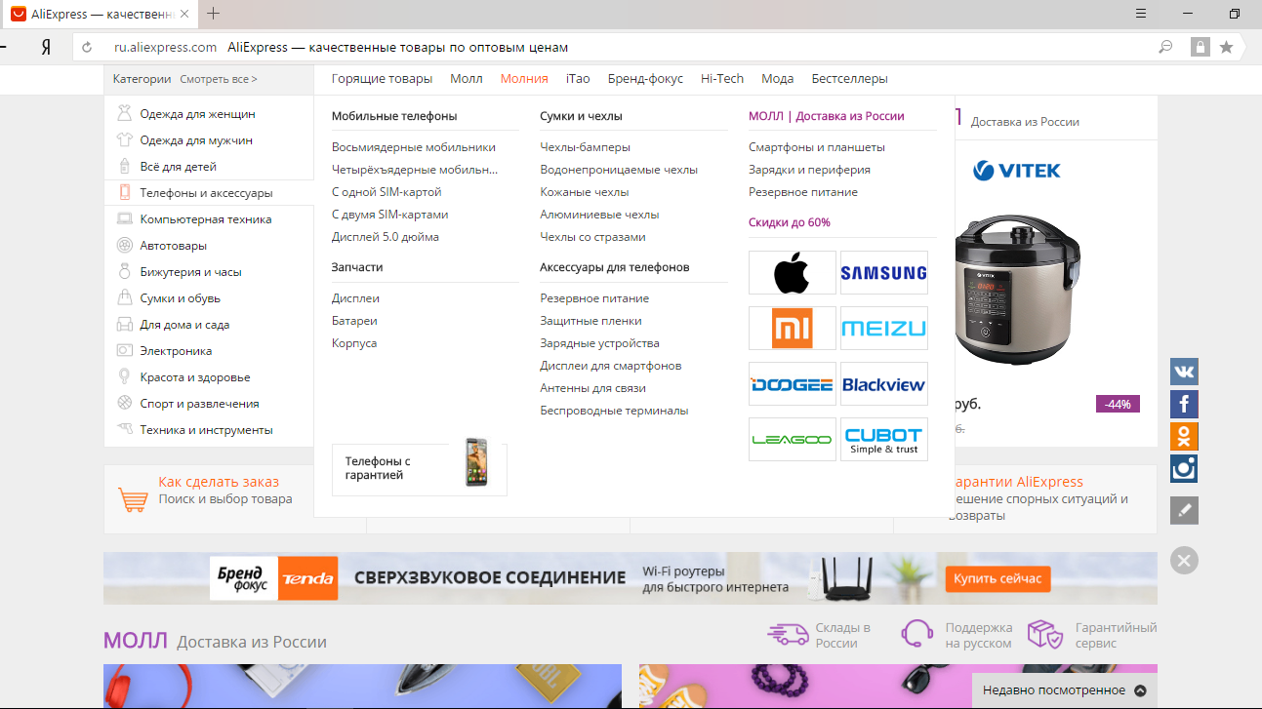Click the Yandex browser Я logo

click(45, 47)
